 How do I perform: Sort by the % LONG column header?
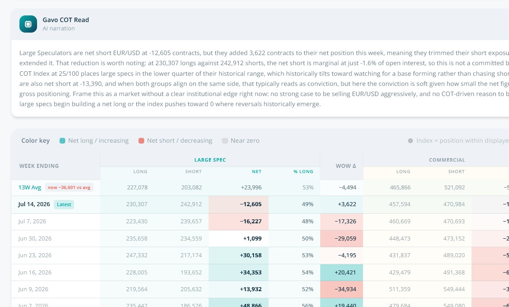(x=303, y=171)
